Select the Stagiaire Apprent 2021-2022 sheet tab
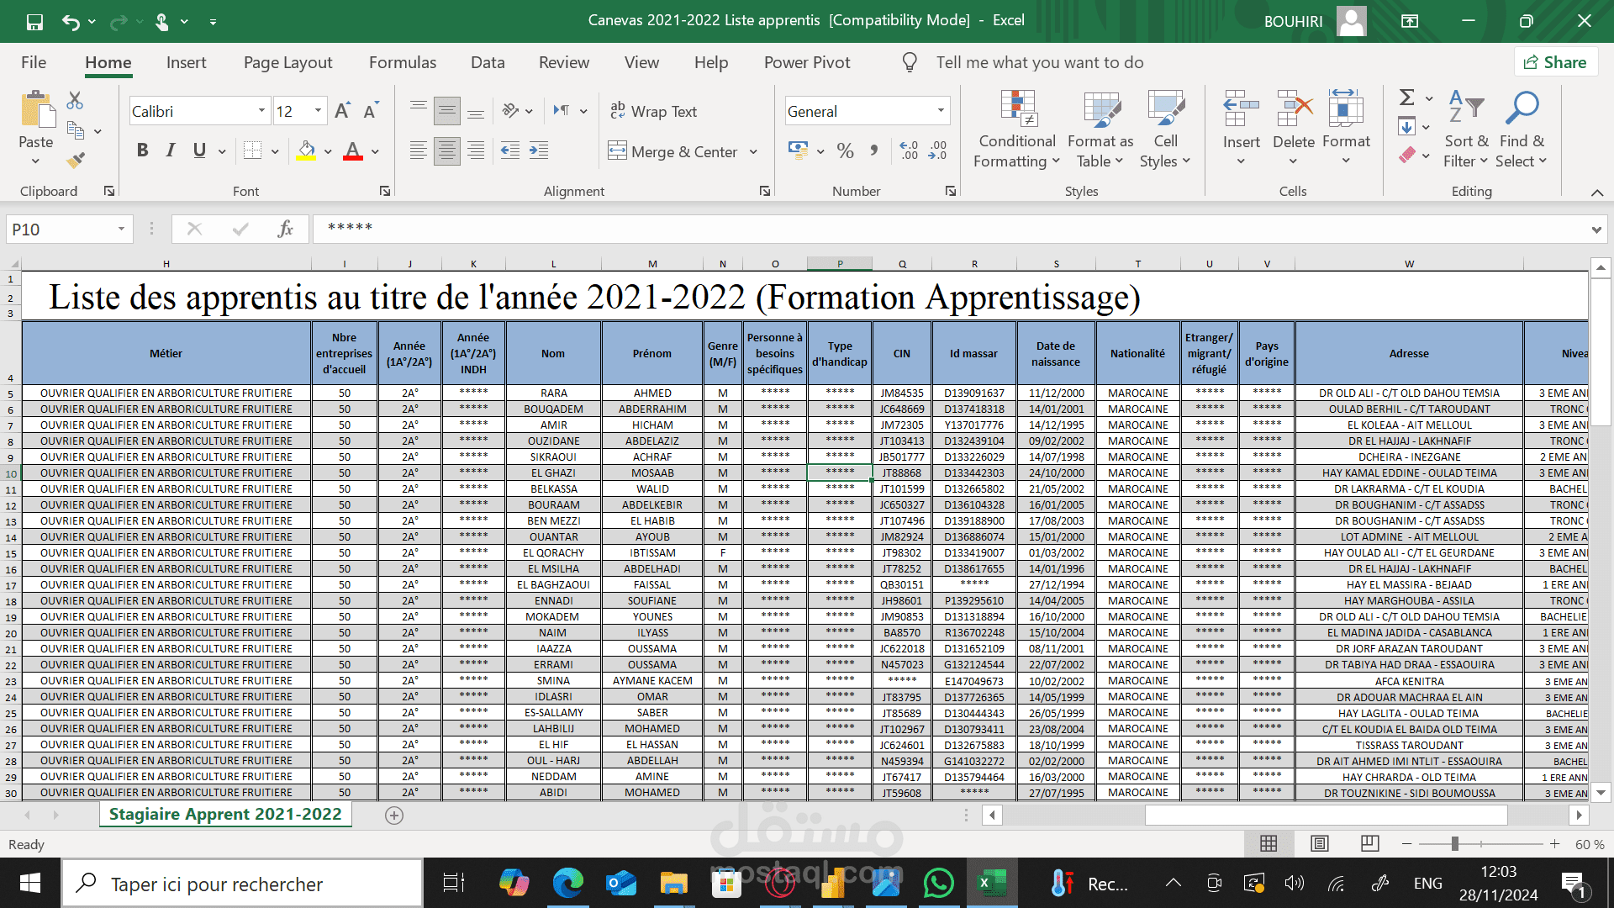 pyautogui.click(x=225, y=814)
